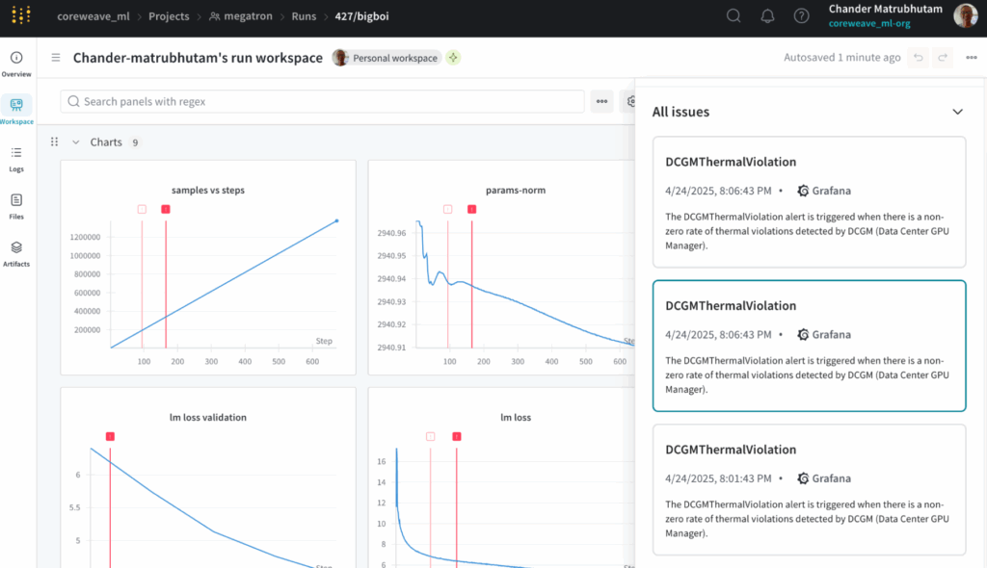This screenshot has width=987, height=568.
Task: Open megatron project breadcrumb
Action: [241, 16]
